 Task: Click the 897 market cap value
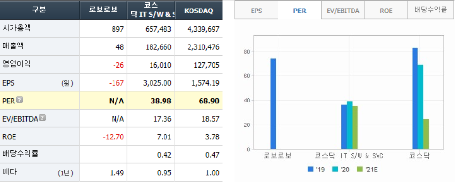(x=118, y=29)
